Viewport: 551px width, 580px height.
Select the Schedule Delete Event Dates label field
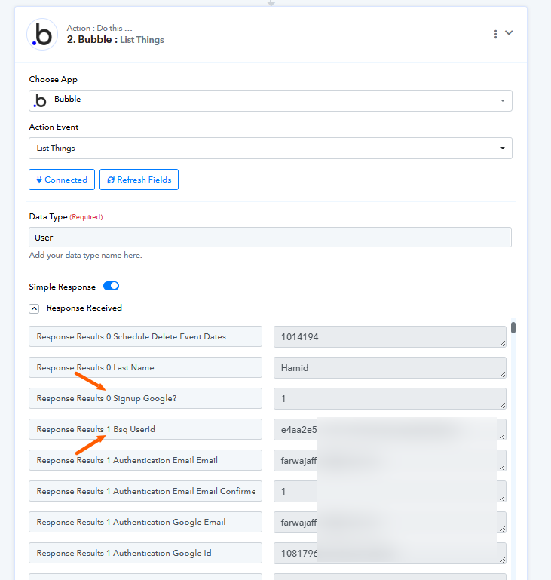click(x=145, y=336)
